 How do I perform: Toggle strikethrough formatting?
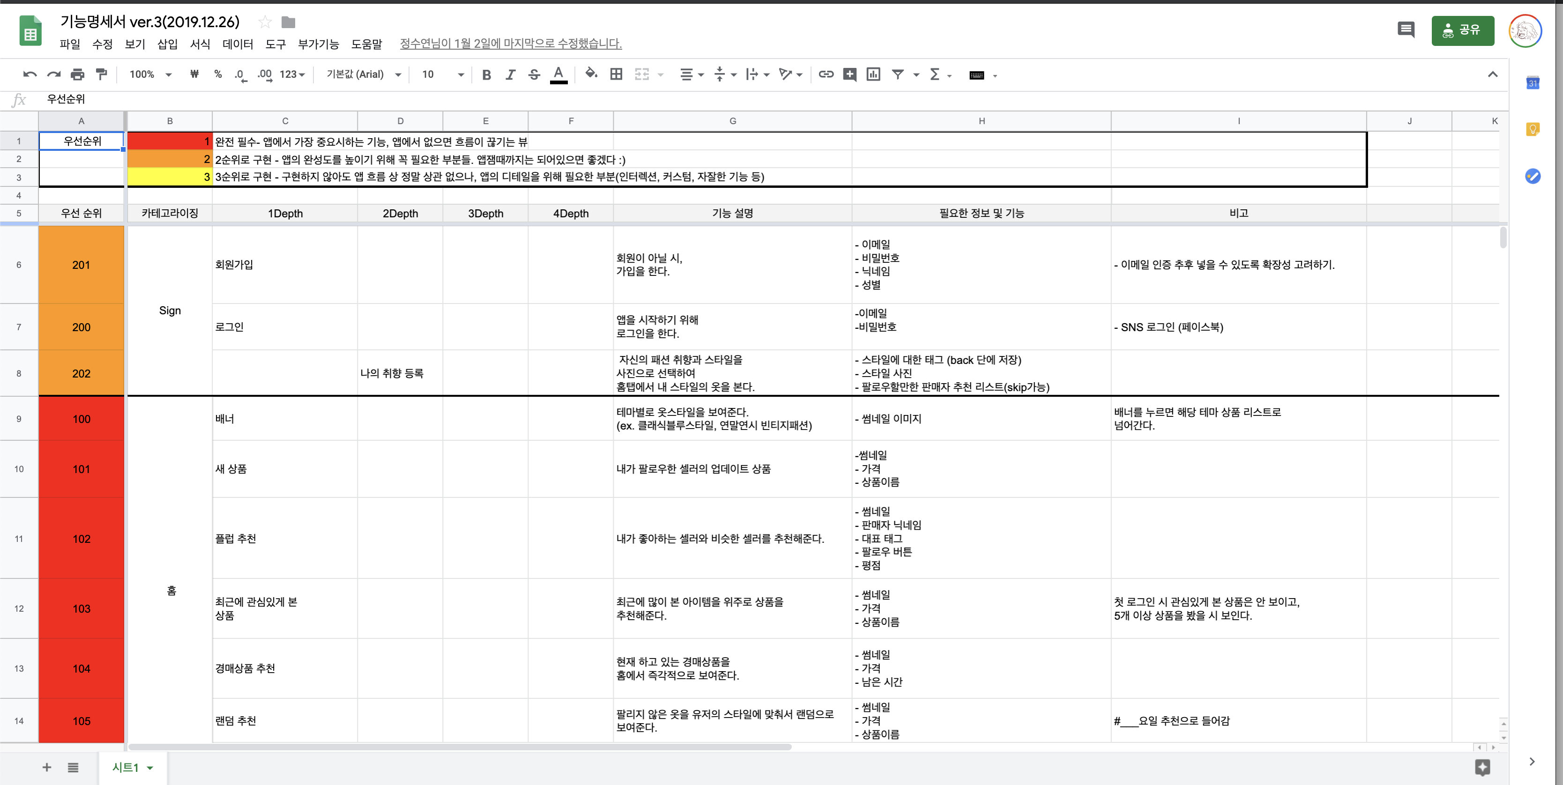[x=534, y=74]
